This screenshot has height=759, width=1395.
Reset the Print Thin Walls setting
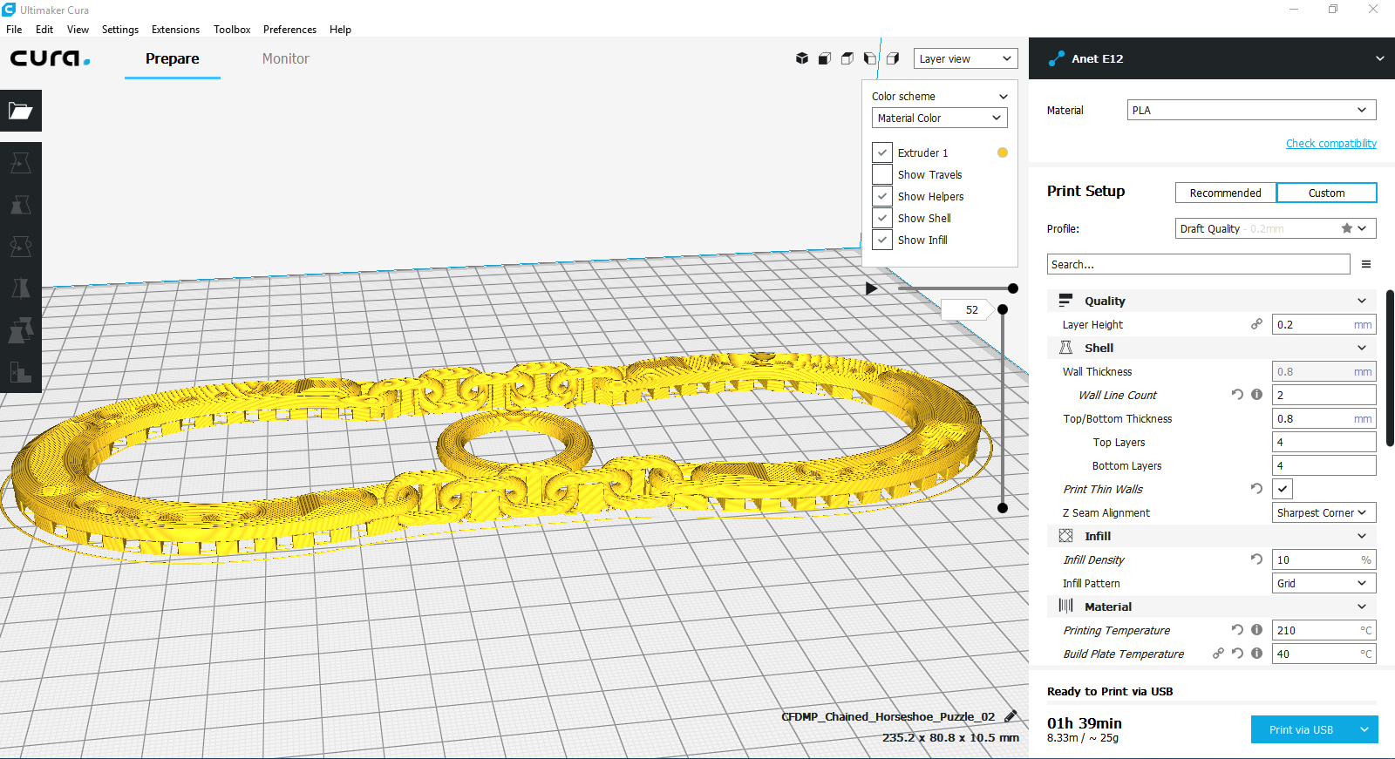1256,489
